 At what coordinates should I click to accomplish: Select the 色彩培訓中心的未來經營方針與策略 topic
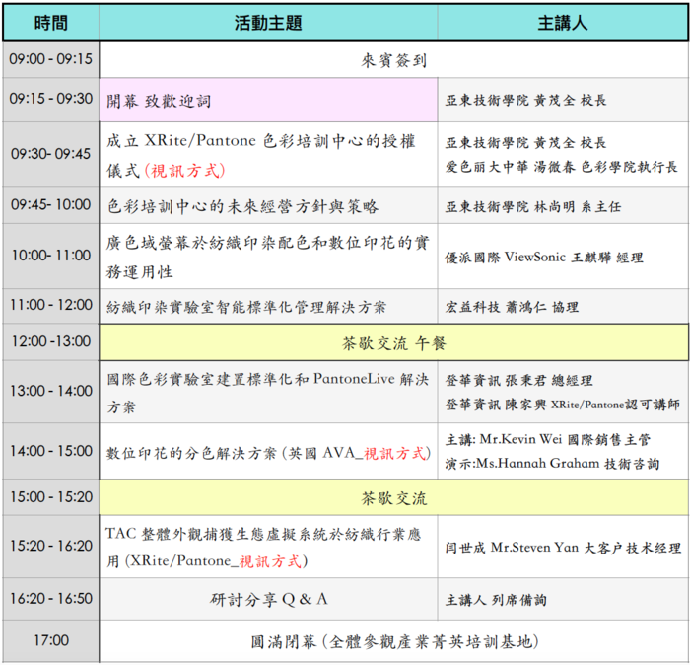click(242, 207)
